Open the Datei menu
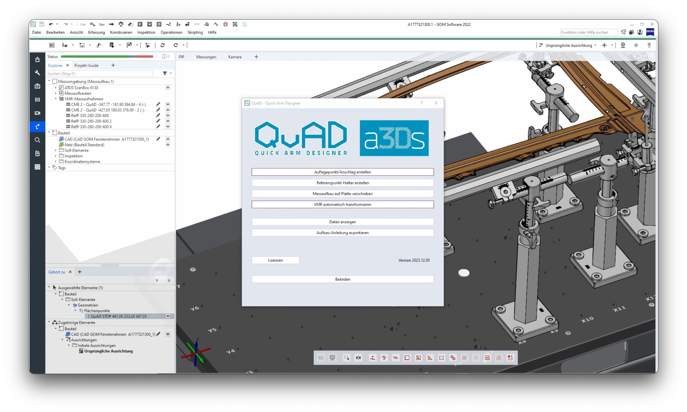 (37, 32)
